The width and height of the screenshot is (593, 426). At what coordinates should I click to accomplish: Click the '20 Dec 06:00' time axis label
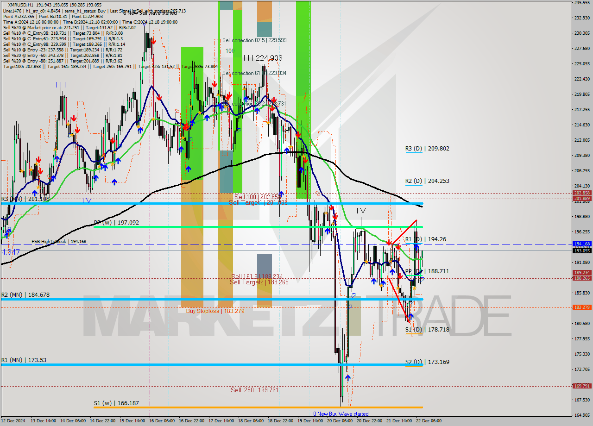340,421
